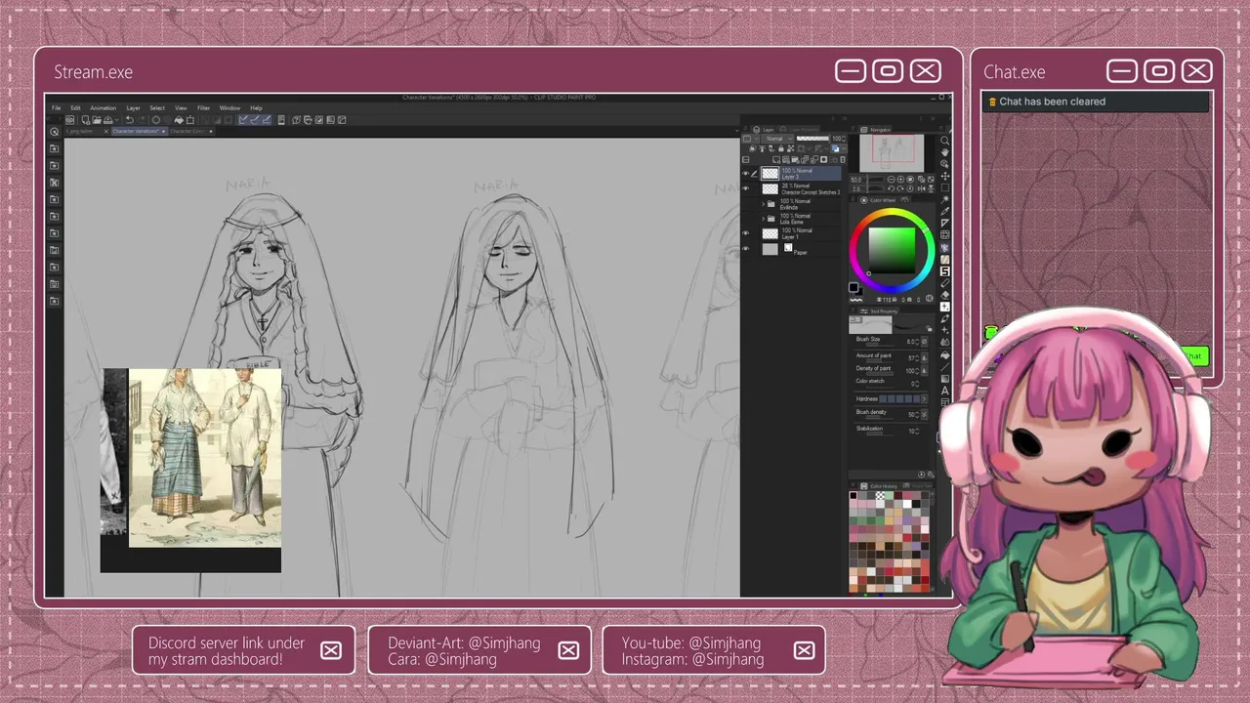Expand the Hardness options arrow
The height and width of the screenshot is (703, 1250).
924,399
